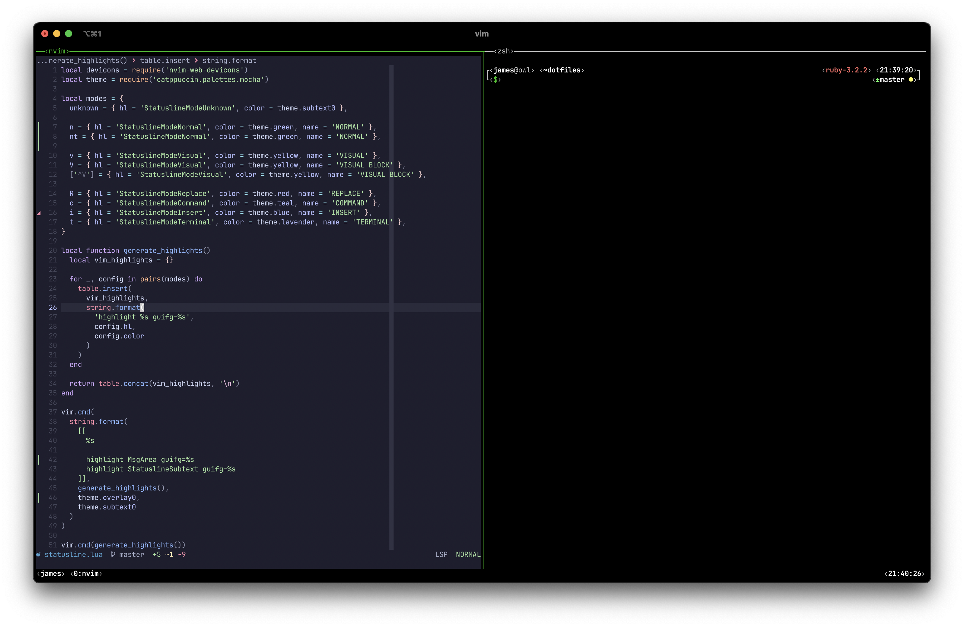Click the chevron before string.format in breadcrumb
The width and height of the screenshot is (964, 627).
(196, 61)
